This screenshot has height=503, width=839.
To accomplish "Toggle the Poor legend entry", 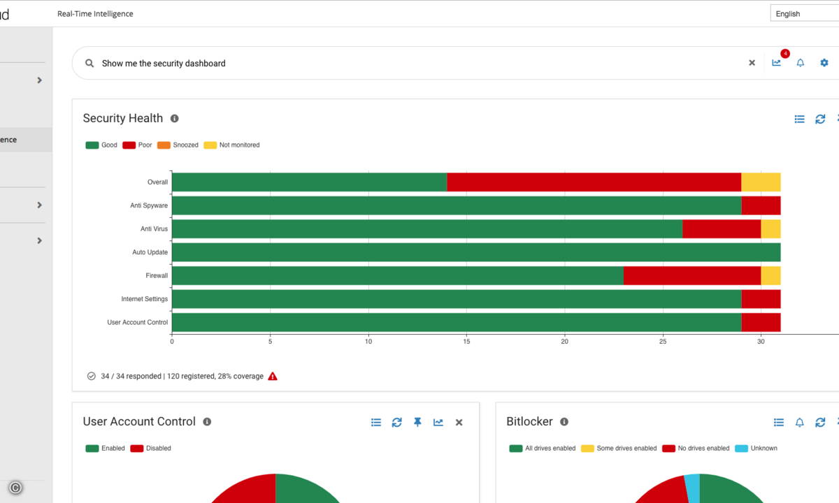I will tap(137, 145).
